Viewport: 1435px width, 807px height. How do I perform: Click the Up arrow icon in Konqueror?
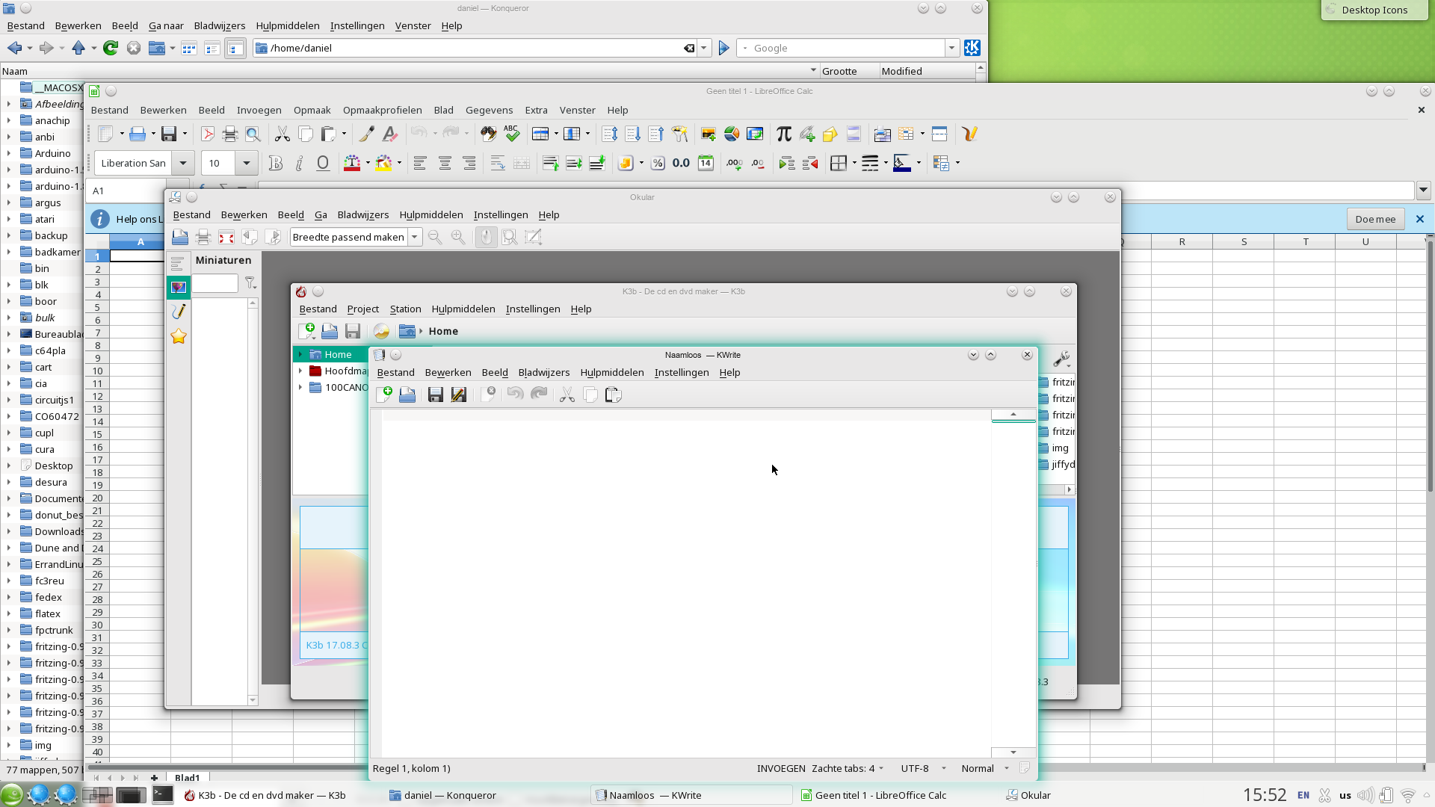click(78, 48)
